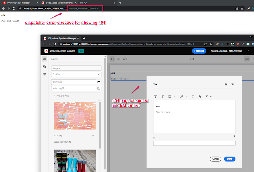Open Adobe Consulting - AEM Americas organization menu

[226, 51]
